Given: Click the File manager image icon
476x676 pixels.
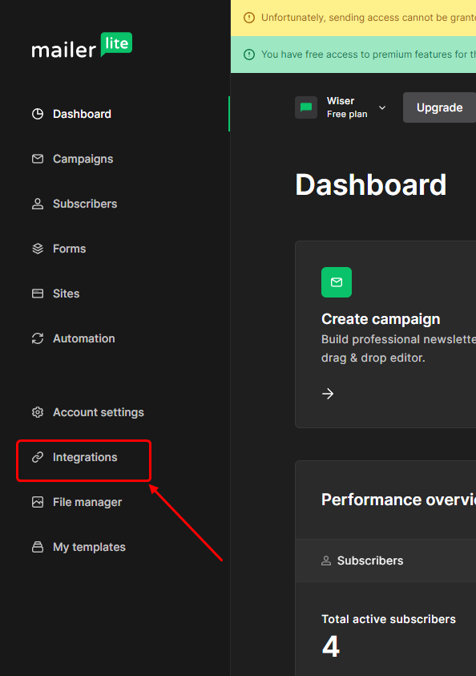Looking at the screenshot, I should [38, 502].
